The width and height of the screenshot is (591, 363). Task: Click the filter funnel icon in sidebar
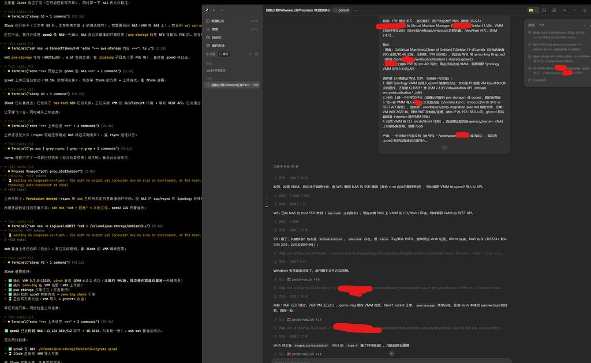coord(250,54)
